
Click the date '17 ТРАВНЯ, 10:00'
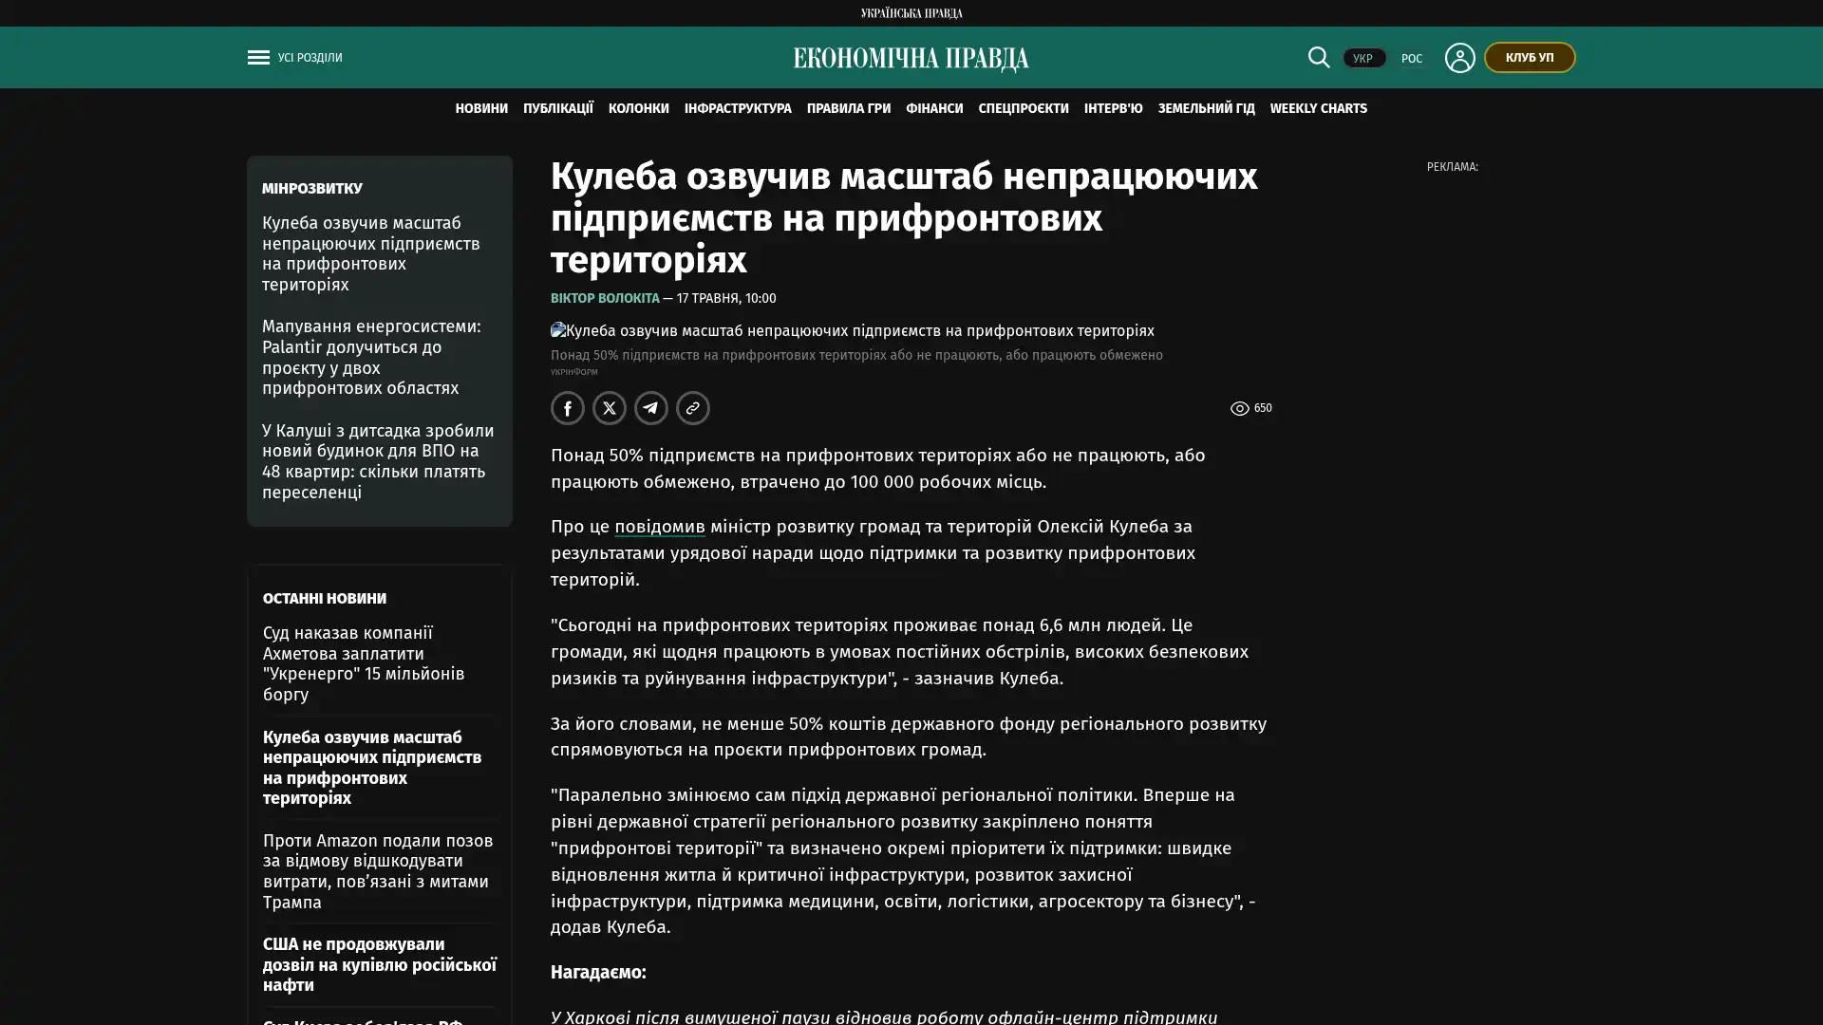tap(726, 298)
